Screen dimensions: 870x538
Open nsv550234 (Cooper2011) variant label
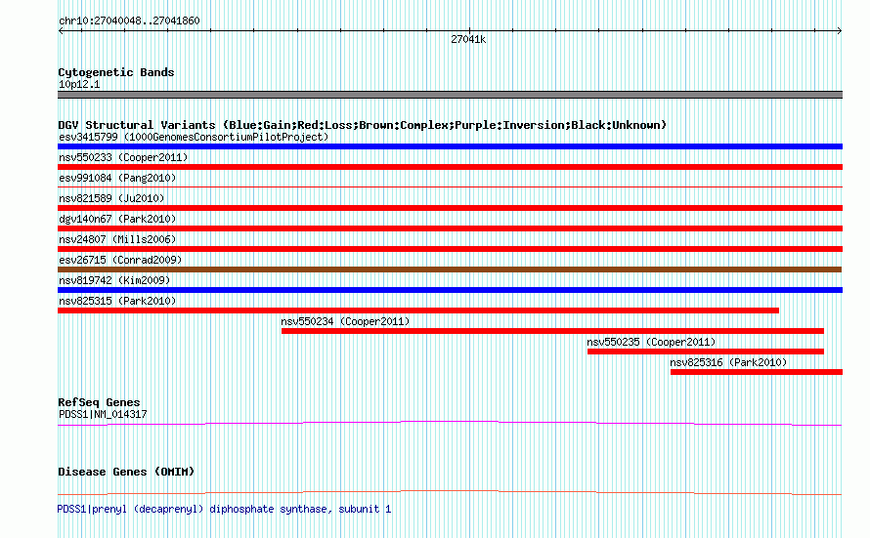(345, 321)
